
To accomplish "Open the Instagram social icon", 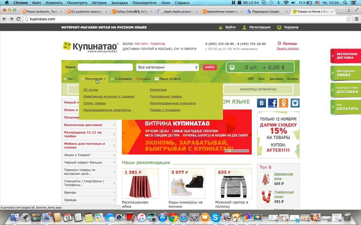I will [295, 103].
